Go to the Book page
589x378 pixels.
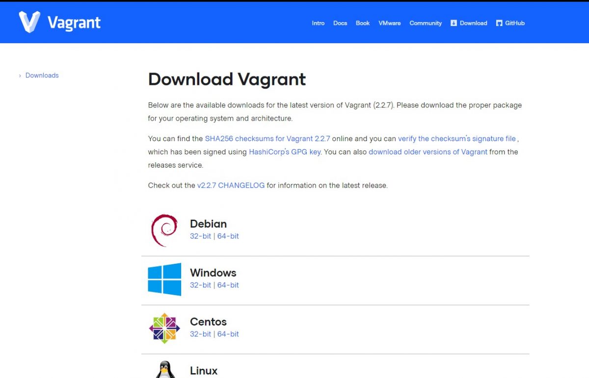tap(363, 23)
